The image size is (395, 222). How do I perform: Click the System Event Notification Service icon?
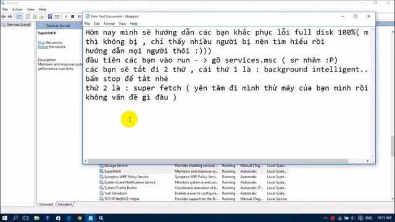tap(101, 183)
